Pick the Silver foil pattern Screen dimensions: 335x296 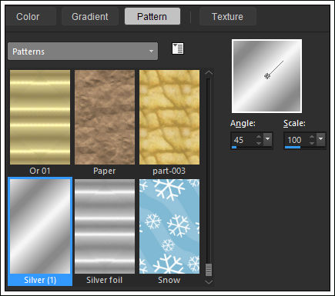tap(105, 226)
